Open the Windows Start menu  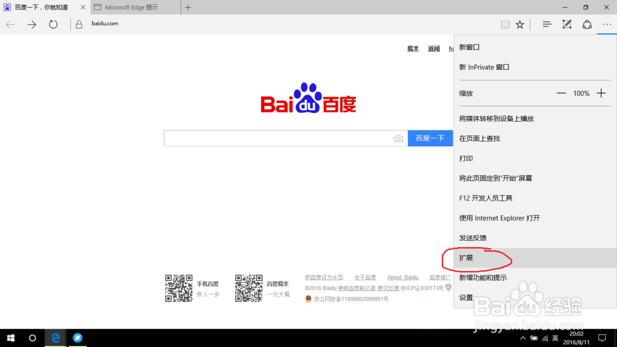tap(10, 338)
